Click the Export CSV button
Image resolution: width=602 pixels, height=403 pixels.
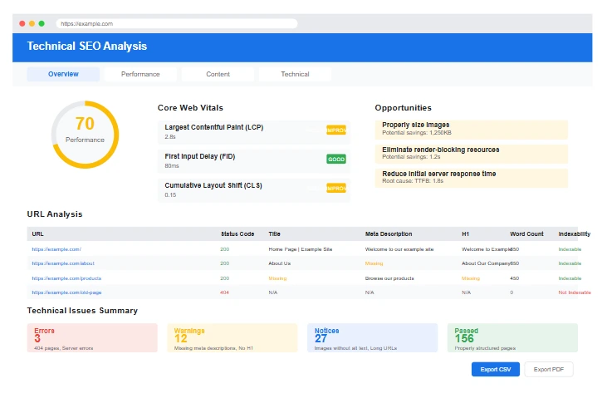pyautogui.click(x=495, y=369)
